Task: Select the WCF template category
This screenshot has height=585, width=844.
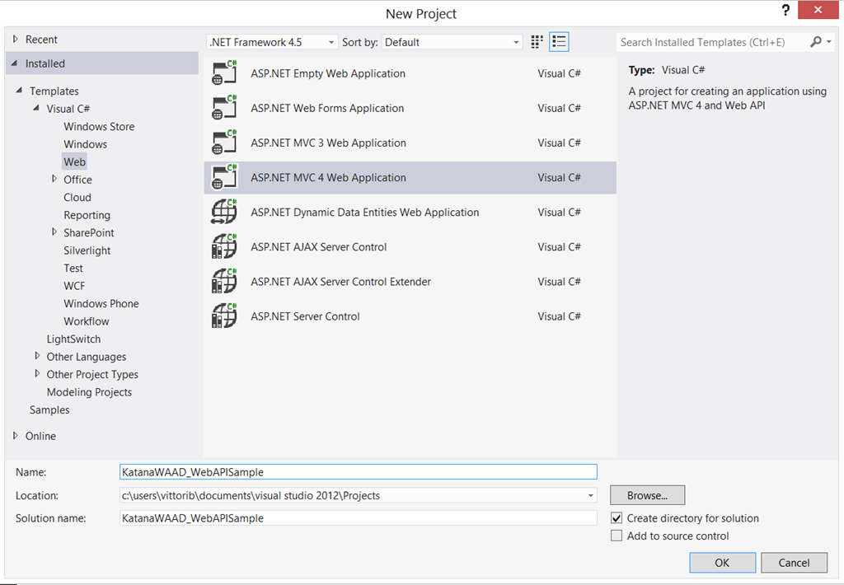Action: click(x=73, y=286)
